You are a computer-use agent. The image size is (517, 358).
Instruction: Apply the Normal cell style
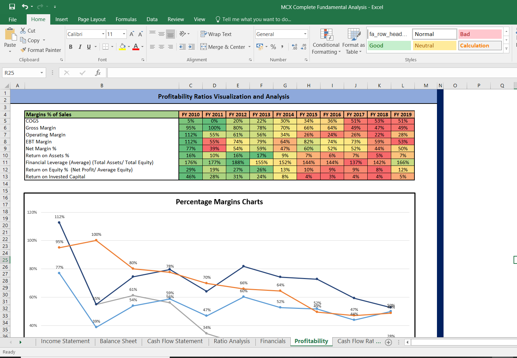pos(435,34)
